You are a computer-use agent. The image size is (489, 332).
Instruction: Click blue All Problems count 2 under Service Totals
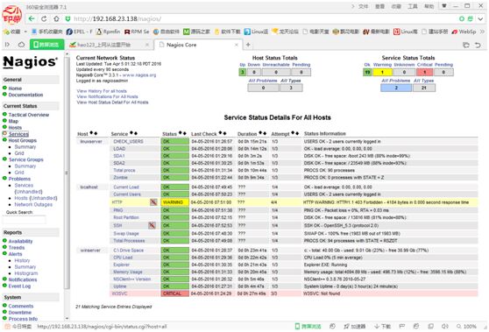396,88
